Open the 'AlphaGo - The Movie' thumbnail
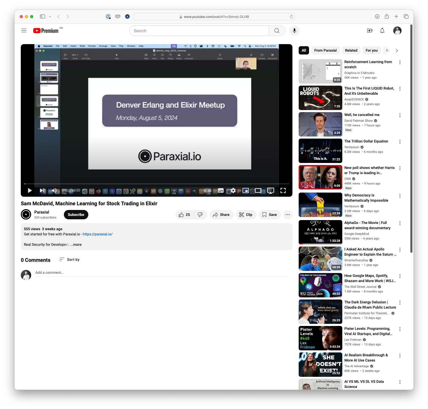The height and width of the screenshot is (409, 428). (x=320, y=232)
